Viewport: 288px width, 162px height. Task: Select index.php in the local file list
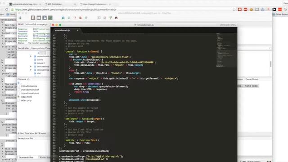coord(26,100)
